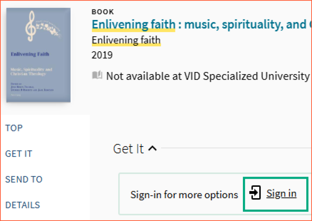
Task: Open the Enlivening Faith book cover thumbnail
Action: (38, 55)
